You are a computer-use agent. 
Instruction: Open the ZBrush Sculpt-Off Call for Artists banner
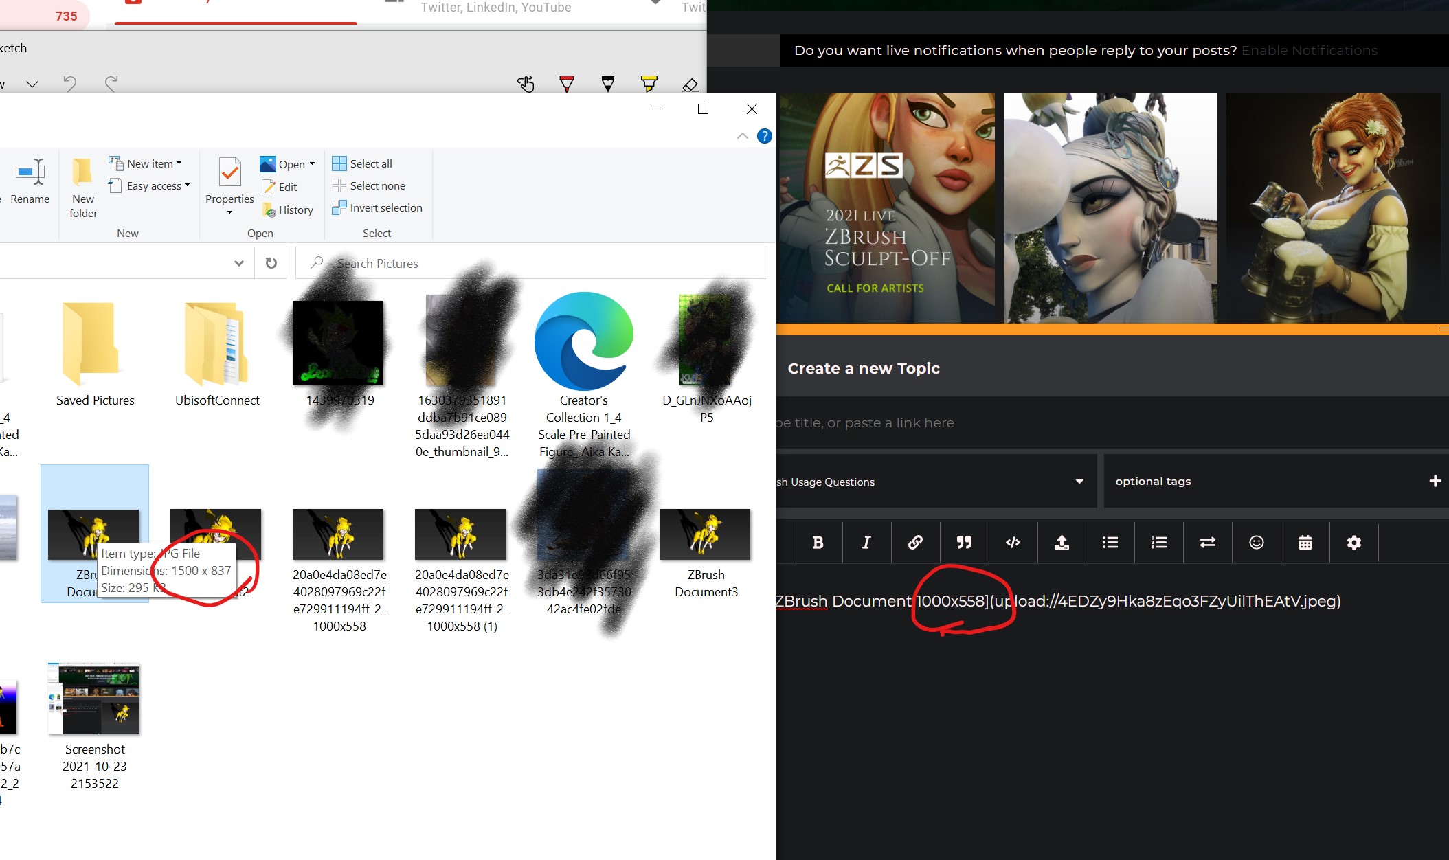(886, 208)
